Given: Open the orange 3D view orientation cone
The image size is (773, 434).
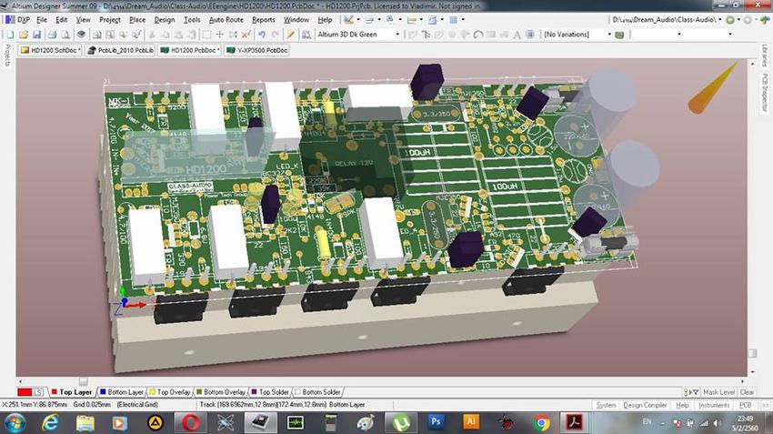Looking at the screenshot, I should (x=713, y=87).
